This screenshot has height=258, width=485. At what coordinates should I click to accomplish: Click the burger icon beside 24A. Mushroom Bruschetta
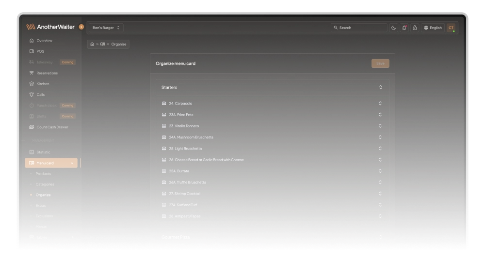pyautogui.click(x=164, y=137)
